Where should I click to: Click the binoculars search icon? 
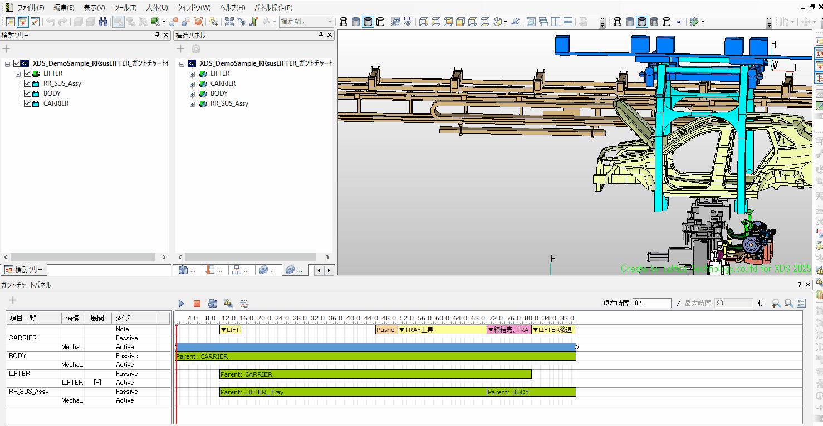(x=103, y=22)
